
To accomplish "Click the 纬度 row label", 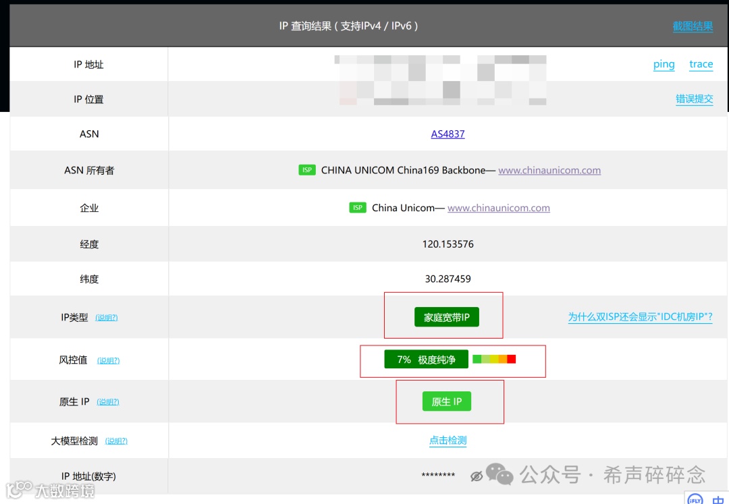I will (x=89, y=279).
